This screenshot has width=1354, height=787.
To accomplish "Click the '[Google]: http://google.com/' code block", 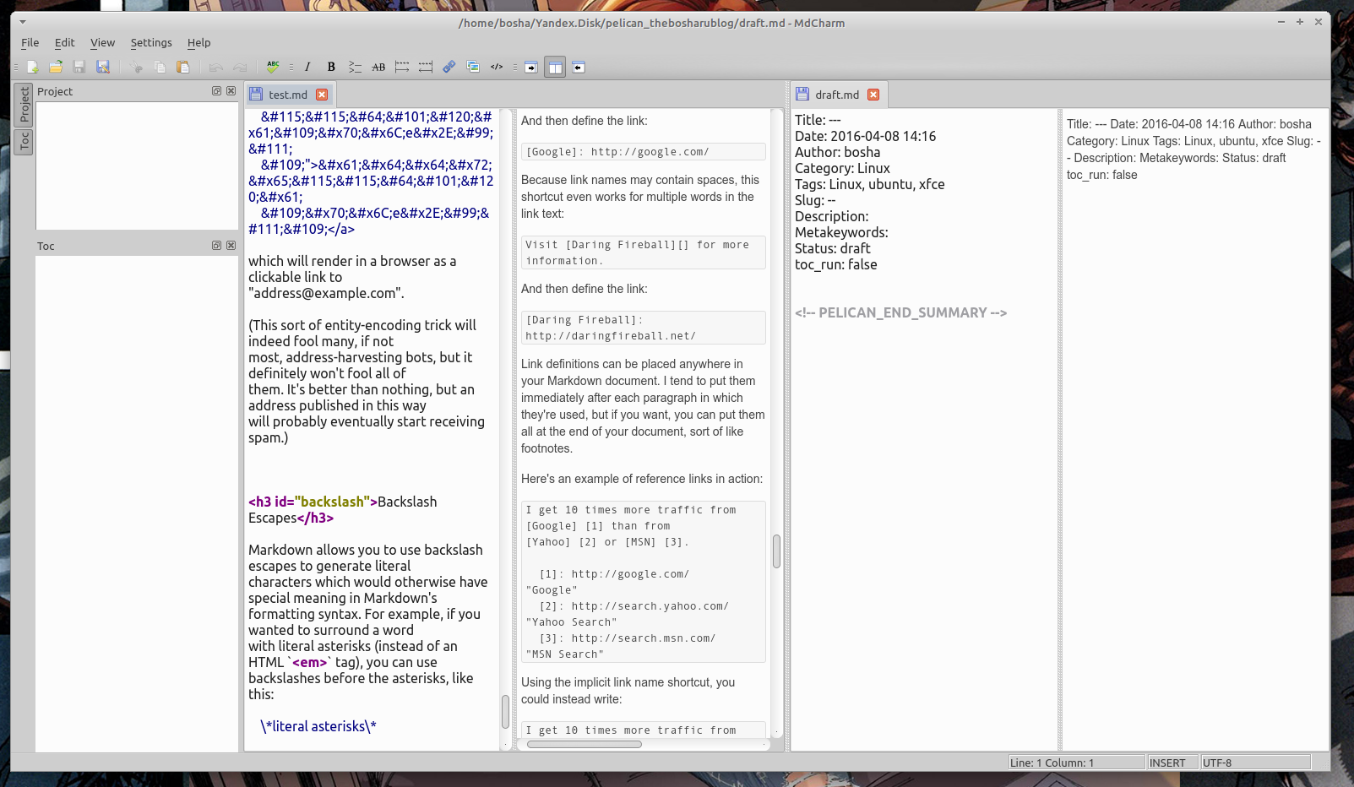I will 643,152.
